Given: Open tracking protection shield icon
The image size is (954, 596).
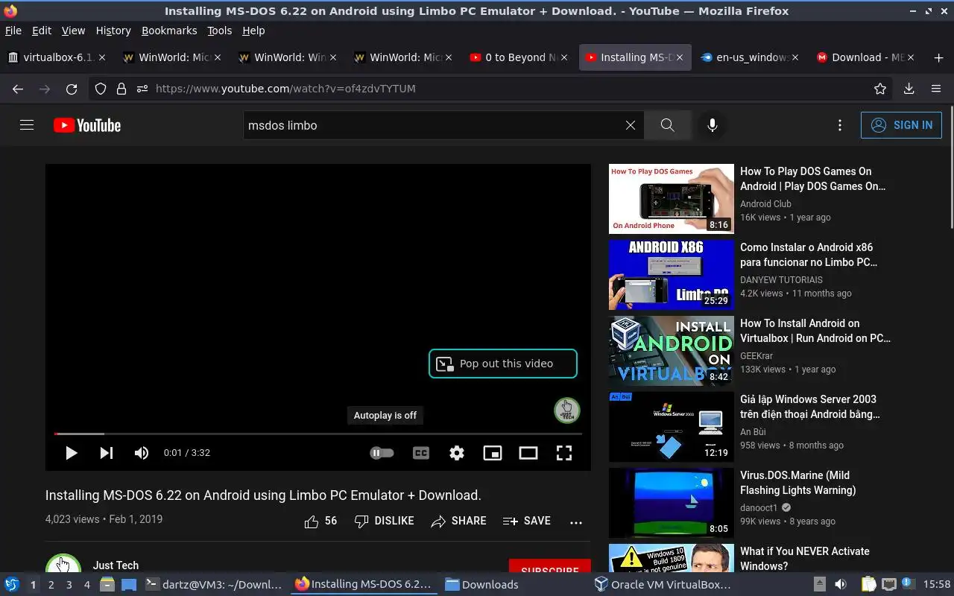Looking at the screenshot, I should [101, 89].
